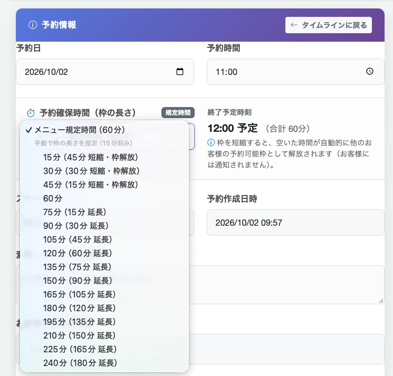Select 165分 (105分 延長)
The width and height of the screenshot is (393, 376).
pos(104,294)
